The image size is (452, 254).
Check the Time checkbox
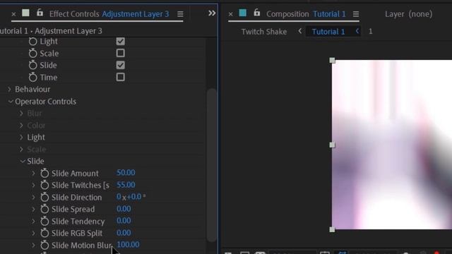[x=121, y=77]
